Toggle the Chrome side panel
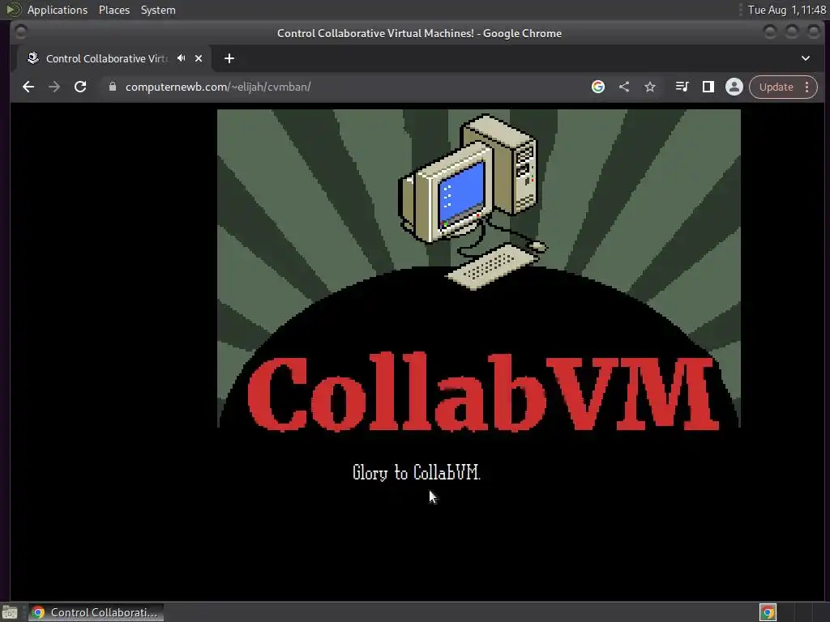This screenshot has width=830, height=622. (708, 87)
